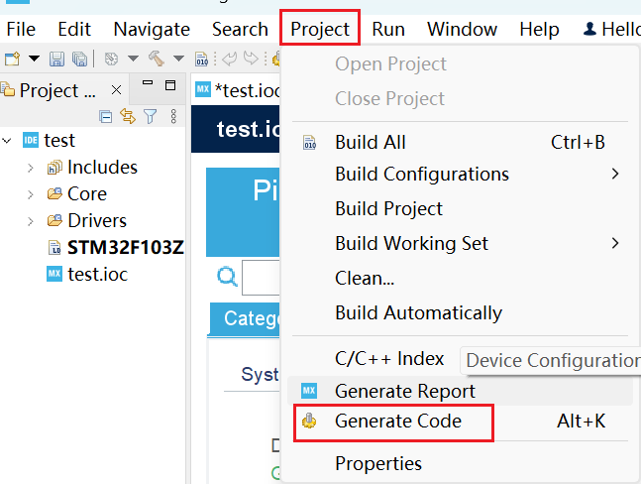Click the Generate Code gear icon
Image resolution: width=641 pixels, height=484 pixels.
309,421
